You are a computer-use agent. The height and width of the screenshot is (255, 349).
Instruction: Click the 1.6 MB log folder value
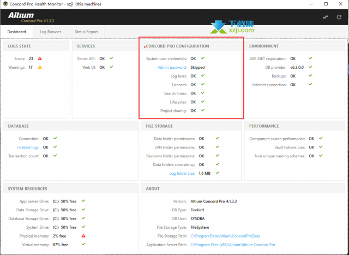204,174
